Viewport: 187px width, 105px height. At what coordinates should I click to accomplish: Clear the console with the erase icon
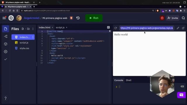click(182, 86)
